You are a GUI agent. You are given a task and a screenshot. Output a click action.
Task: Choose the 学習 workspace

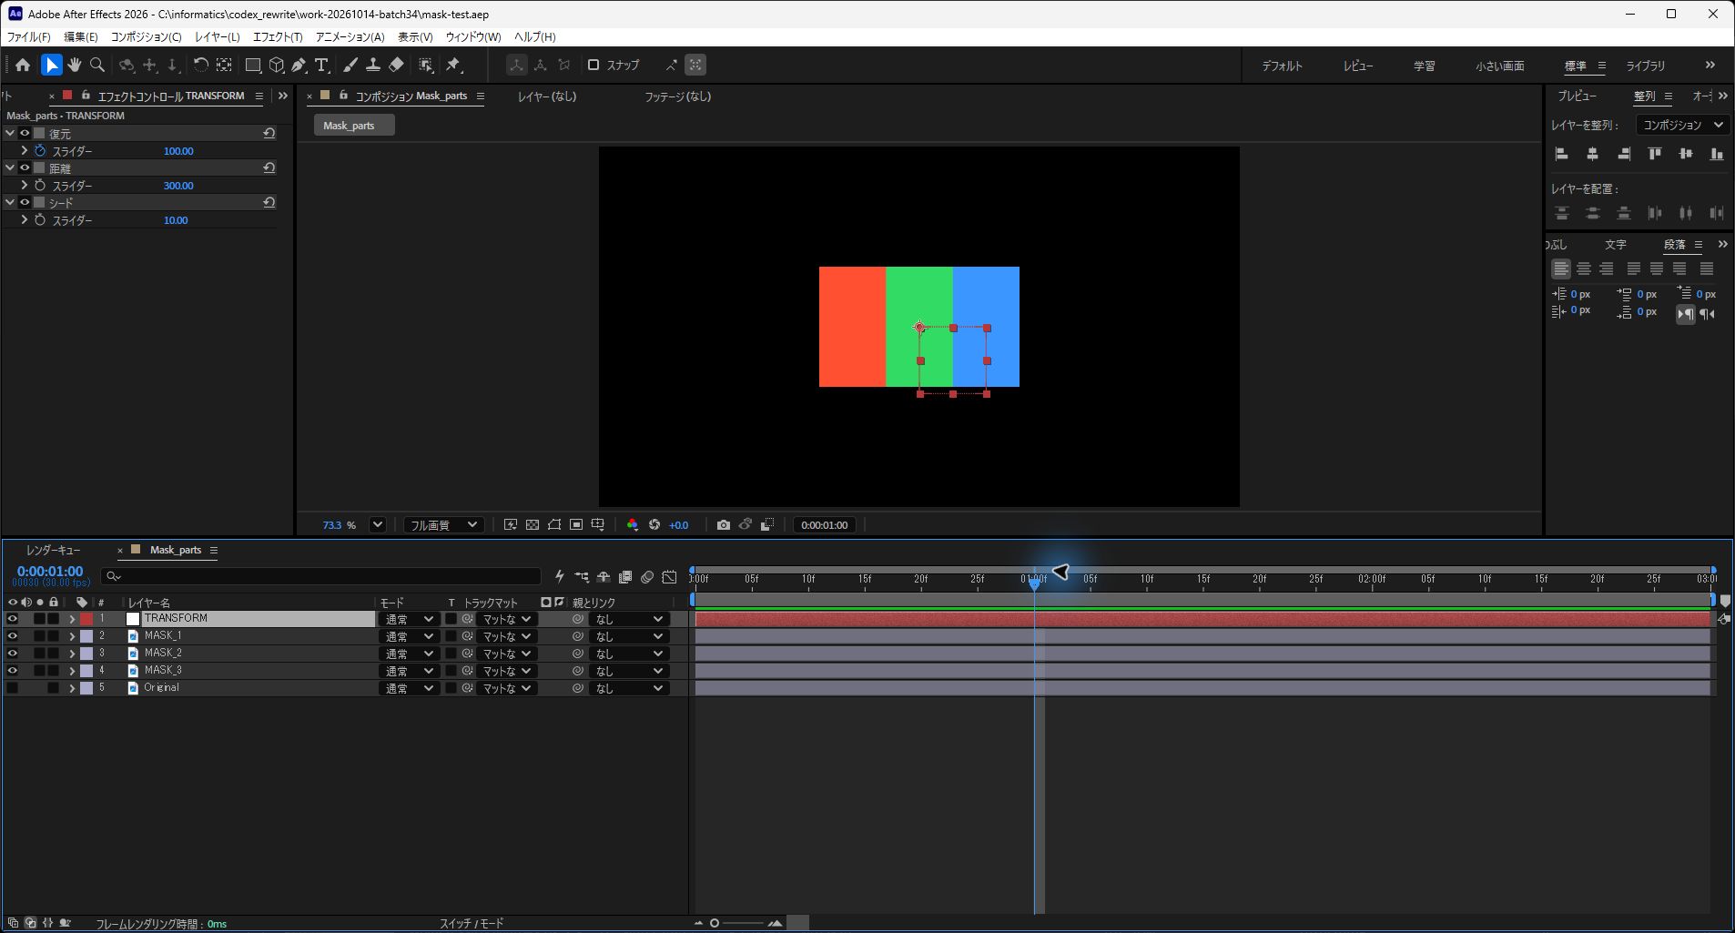pyautogui.click(x=1424, y=66)
